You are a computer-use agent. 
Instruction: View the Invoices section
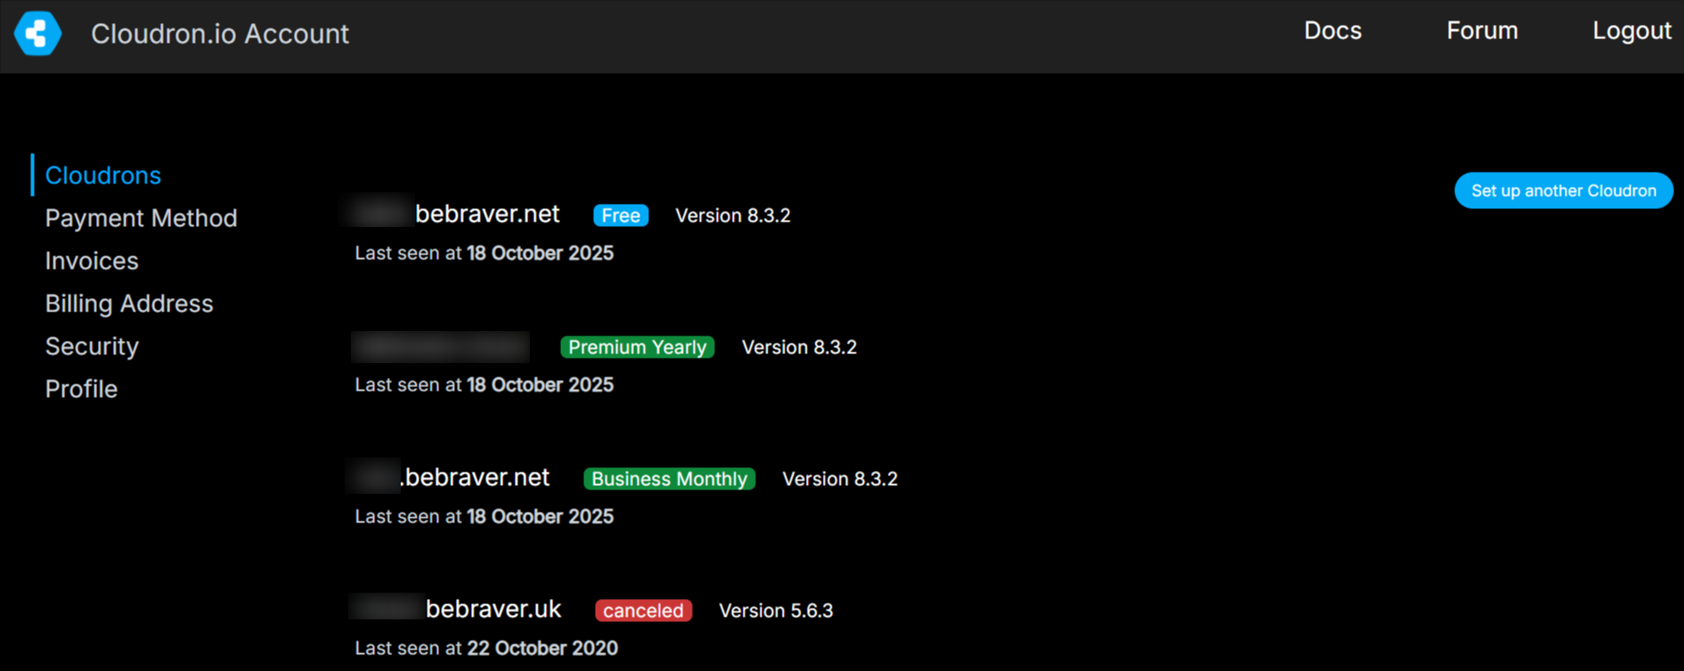pos(92,261)
